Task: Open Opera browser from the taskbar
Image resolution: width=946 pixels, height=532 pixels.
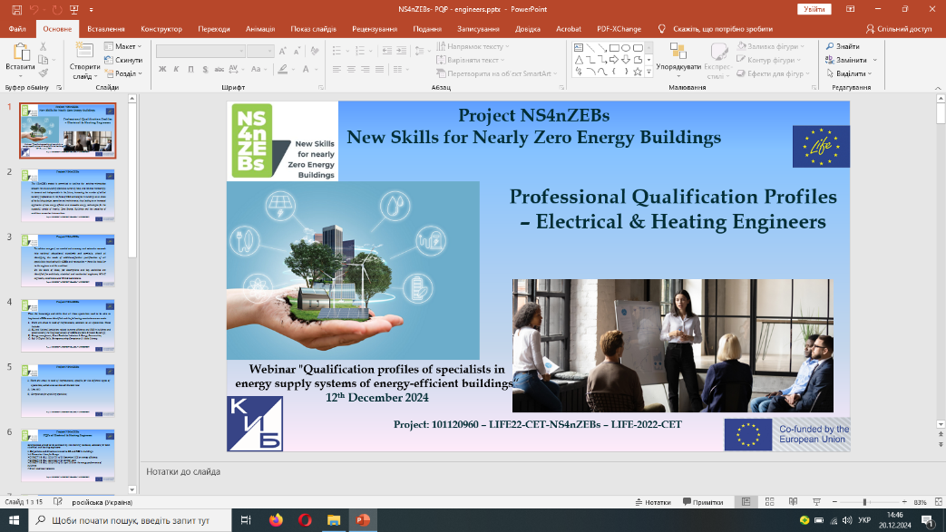Action: click(305, 520)
